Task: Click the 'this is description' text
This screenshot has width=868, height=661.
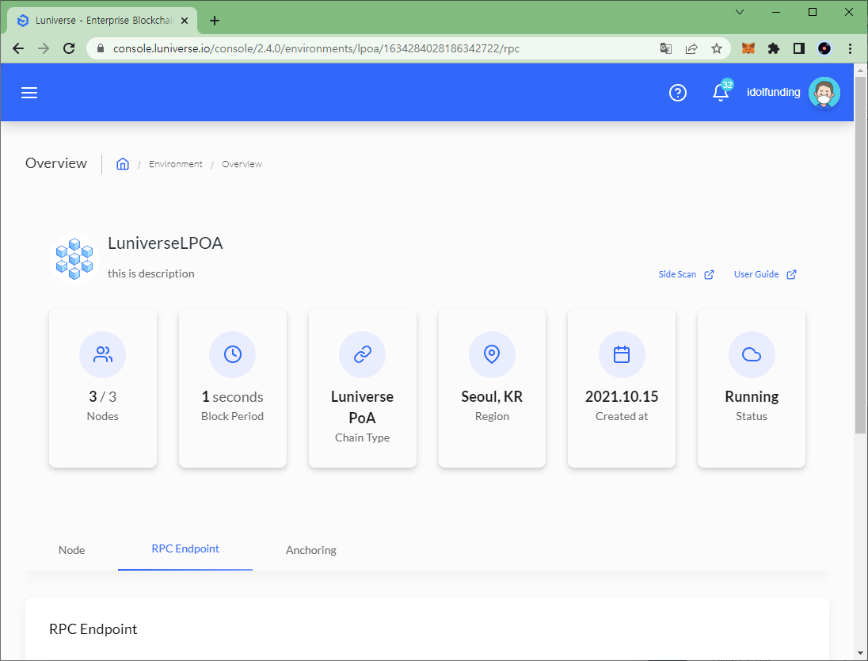Action: coord(150,273)
